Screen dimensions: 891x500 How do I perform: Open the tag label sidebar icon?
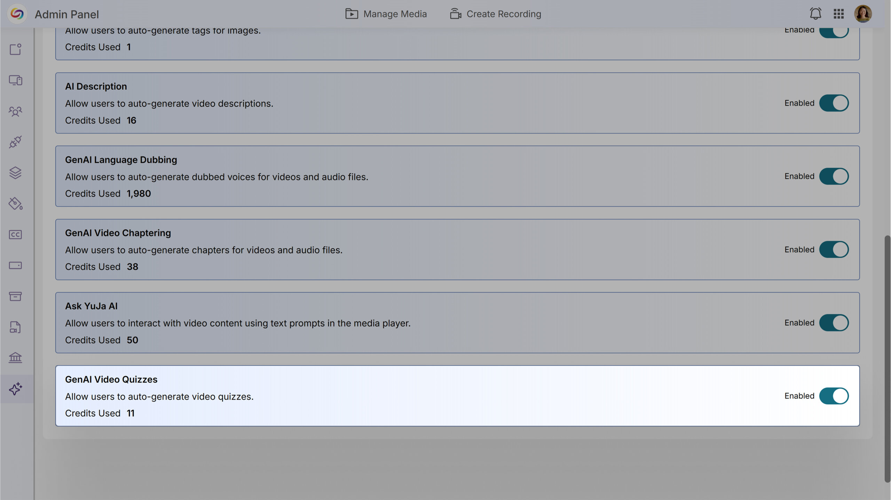point(15,204)
